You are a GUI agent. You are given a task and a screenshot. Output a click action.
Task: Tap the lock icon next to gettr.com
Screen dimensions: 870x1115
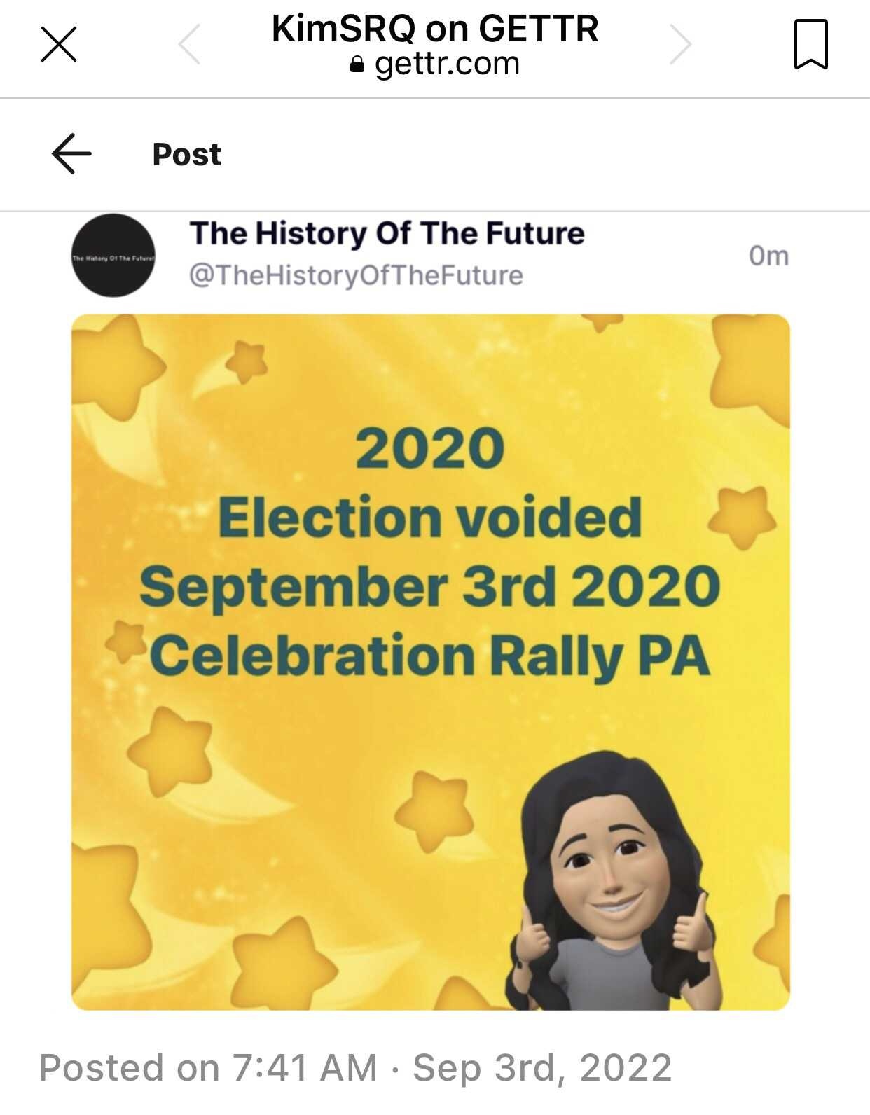pyautogui.click(x=357, y=65)
